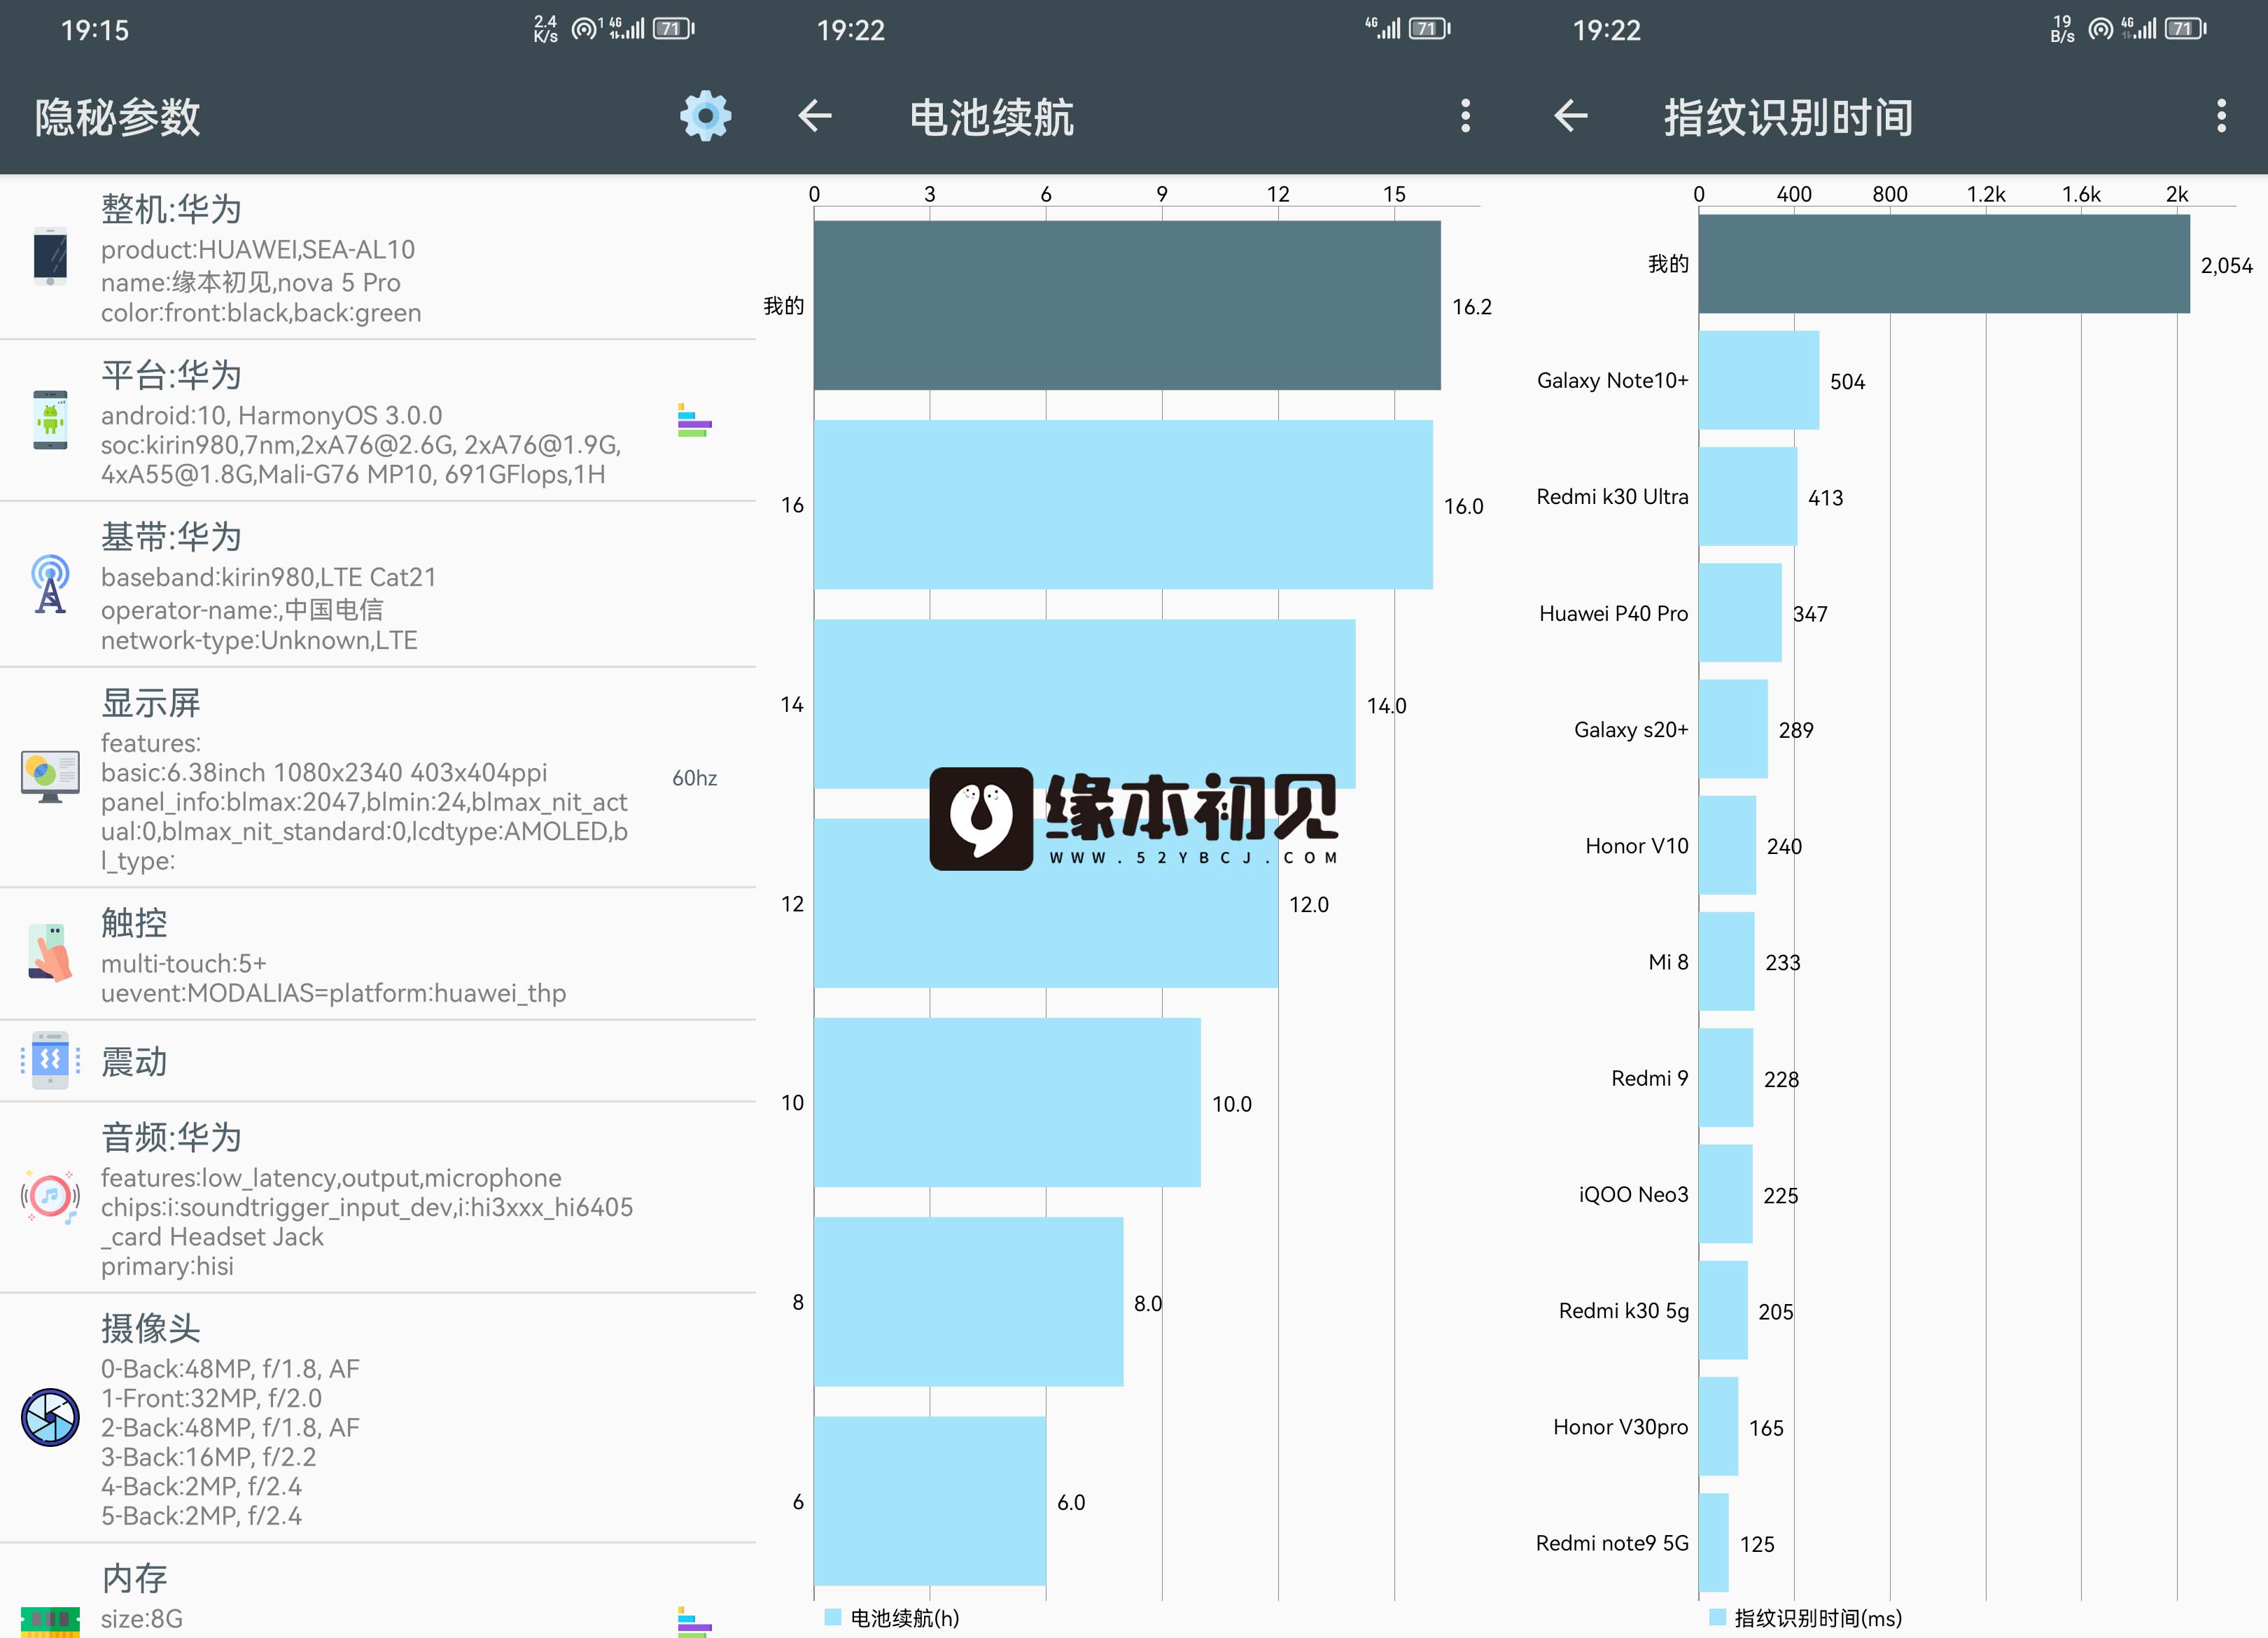Tap the antenna icon beside 基带:华为
2268x1638 pixels.
[50, 584]
